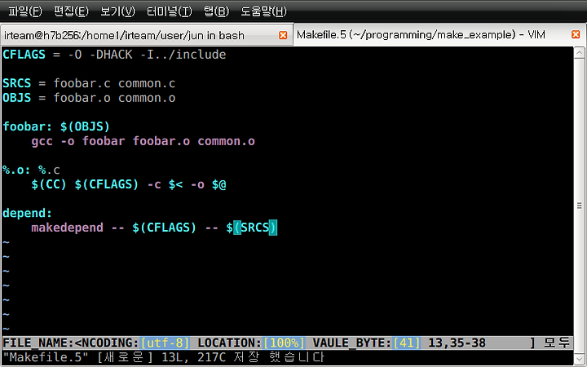Click $(CC) in the compile command

click(49, 184)
